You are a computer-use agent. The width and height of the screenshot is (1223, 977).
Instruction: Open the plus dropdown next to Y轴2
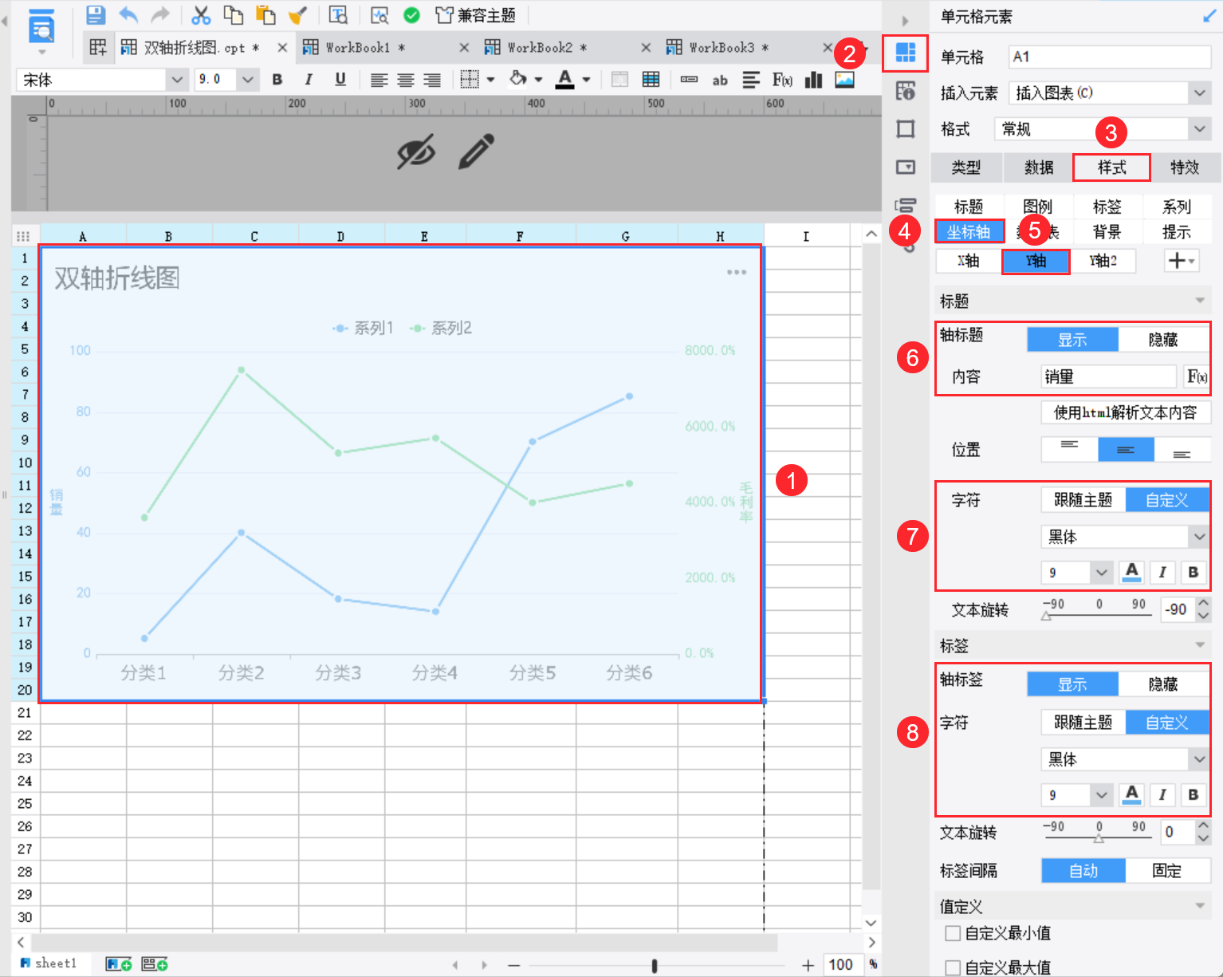click(1182, 261)
